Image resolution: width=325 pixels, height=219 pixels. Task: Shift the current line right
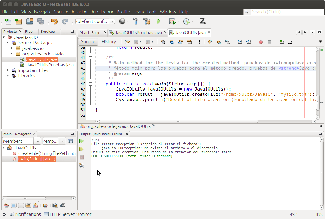click(x=249, y=42)
